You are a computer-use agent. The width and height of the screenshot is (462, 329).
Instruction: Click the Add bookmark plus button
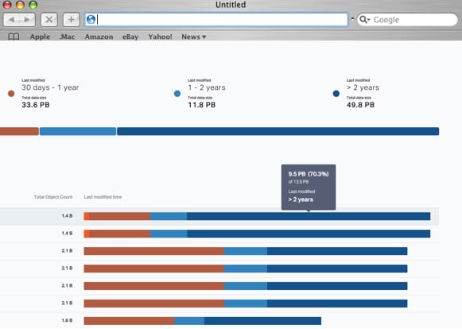[71, 20]
